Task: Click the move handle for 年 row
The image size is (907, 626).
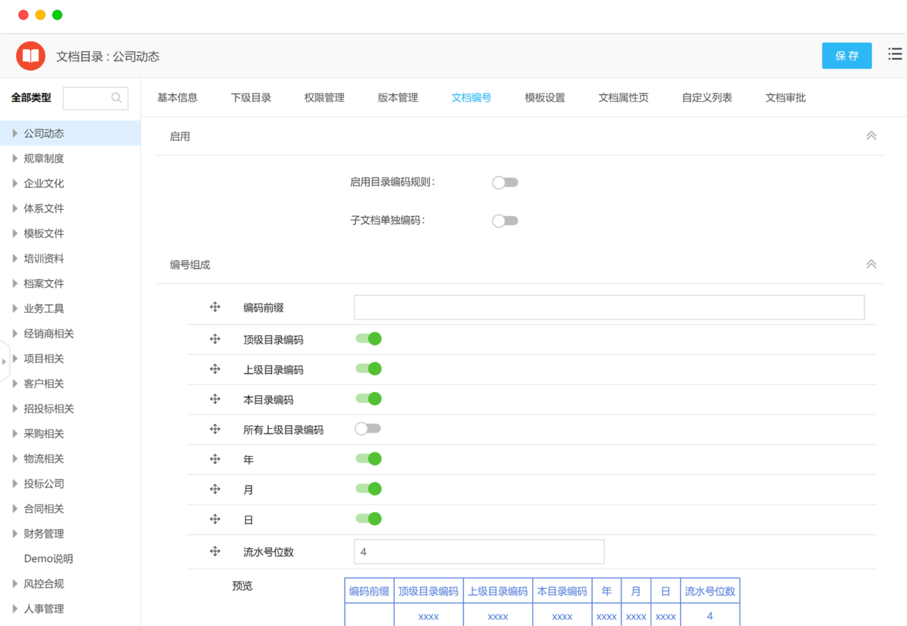Action: pos(215,458)
